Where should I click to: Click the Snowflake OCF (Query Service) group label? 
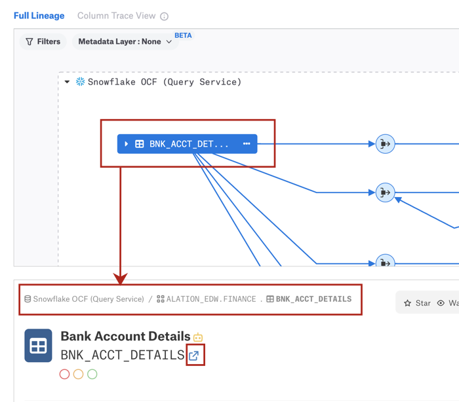[165, 82]
